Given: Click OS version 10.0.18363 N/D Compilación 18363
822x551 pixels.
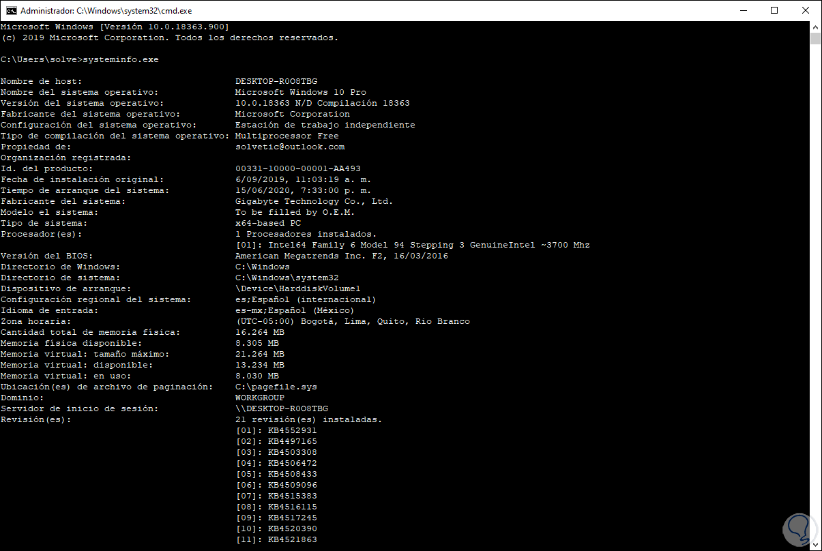Looking at the screenshot, I should pyautogui.click(x=323, y=103).
